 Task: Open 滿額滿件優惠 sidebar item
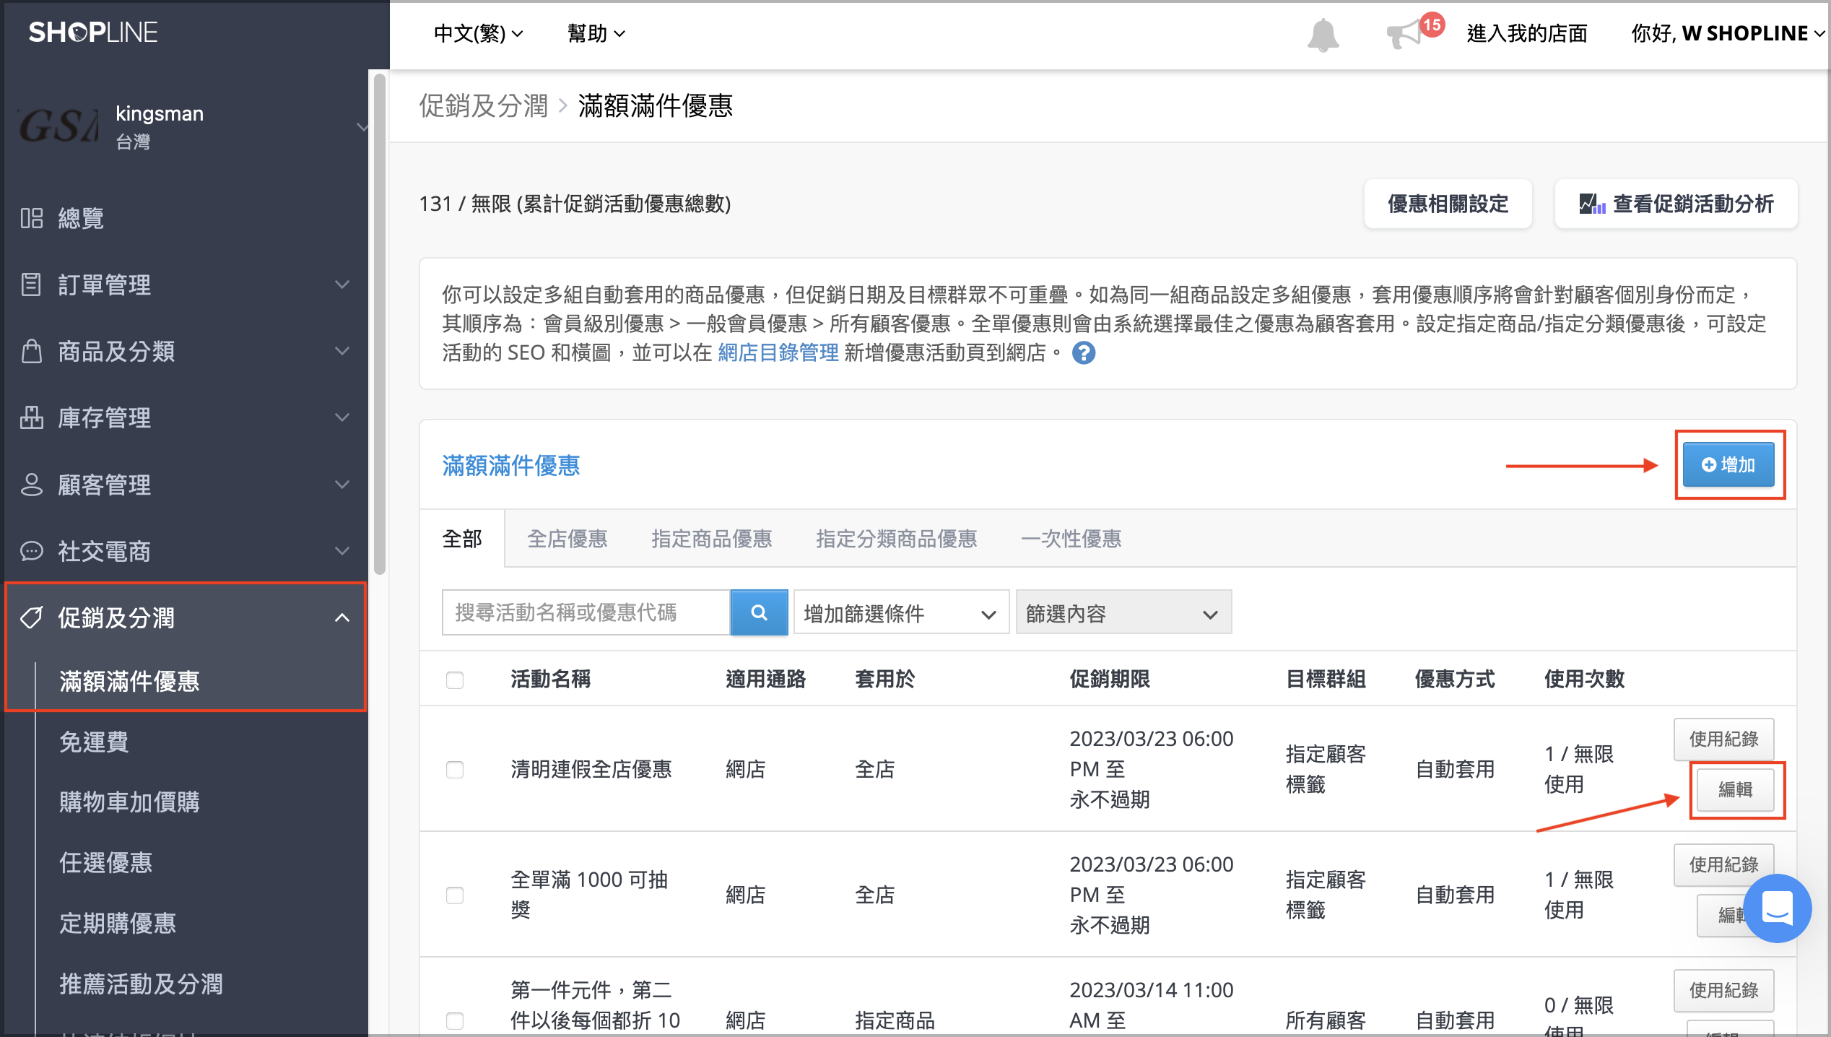point(129,681)
